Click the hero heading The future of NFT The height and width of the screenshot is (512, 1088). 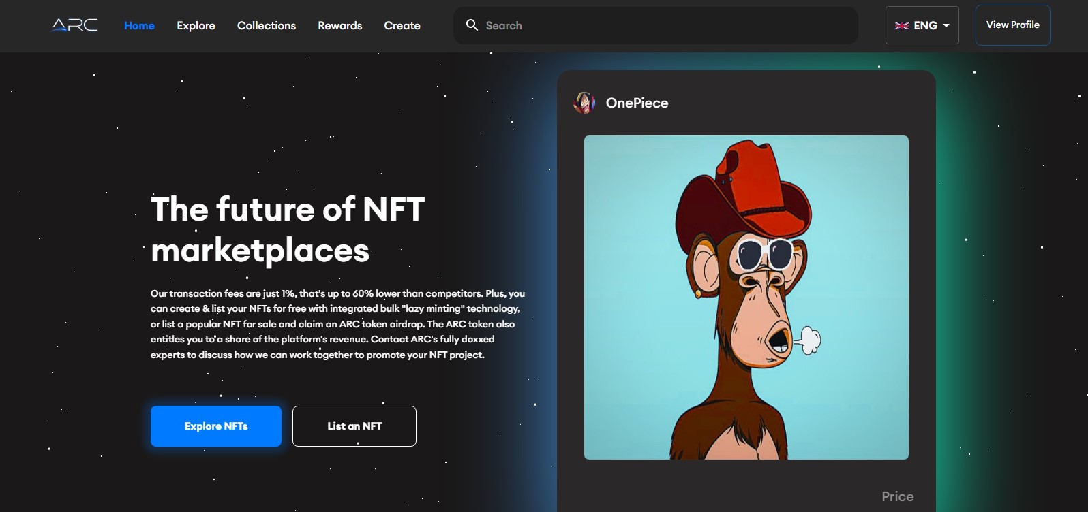pos(288,209)
